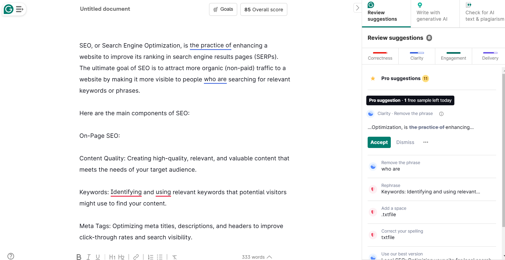
Task: Click the Bold formatting icon
Action: (79, 257)
